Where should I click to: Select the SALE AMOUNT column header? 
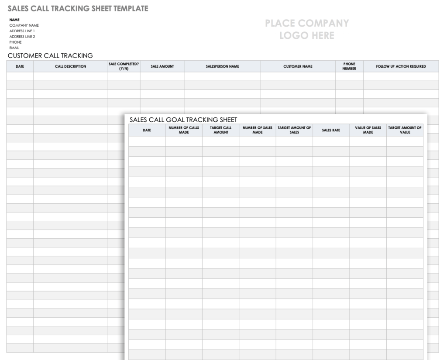[x=162, y=66]
